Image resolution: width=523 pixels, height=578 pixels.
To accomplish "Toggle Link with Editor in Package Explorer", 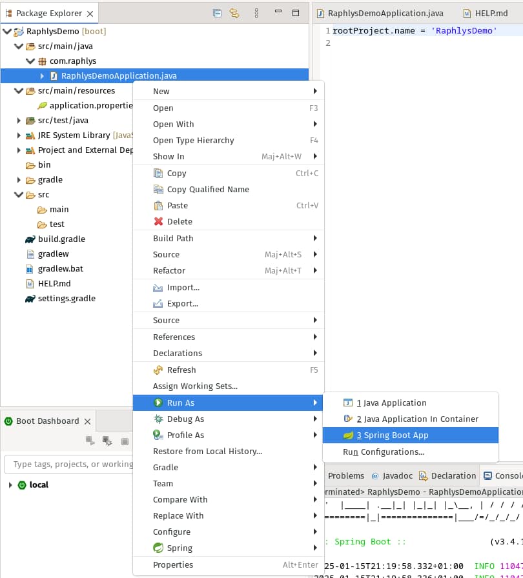I will (234, 13).
